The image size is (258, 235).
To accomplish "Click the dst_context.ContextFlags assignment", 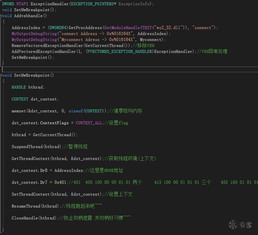I will 58,123.
